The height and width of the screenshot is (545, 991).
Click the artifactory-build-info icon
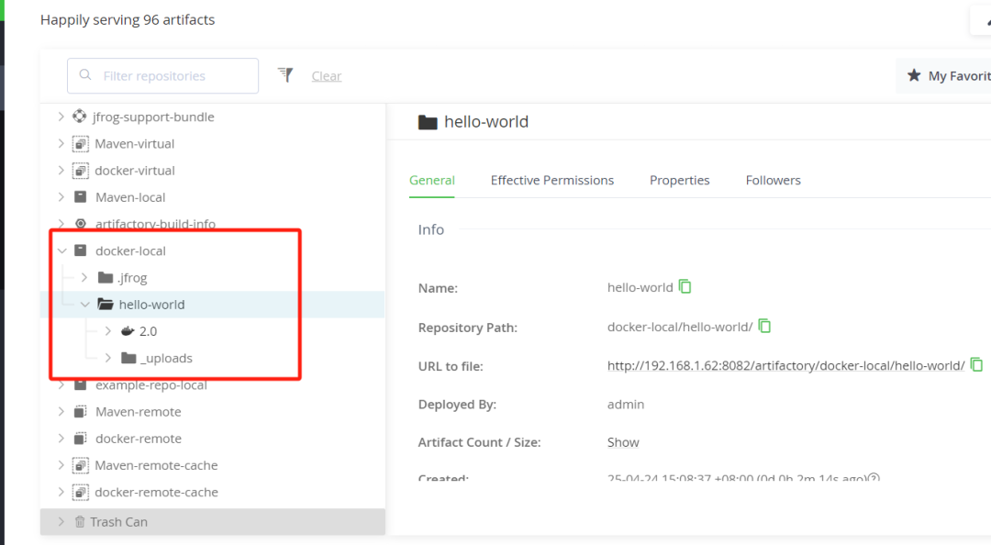[x=80, y=223]
